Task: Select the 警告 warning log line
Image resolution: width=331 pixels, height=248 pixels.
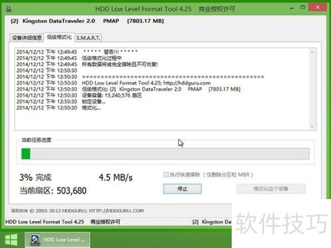Action: 77,52
